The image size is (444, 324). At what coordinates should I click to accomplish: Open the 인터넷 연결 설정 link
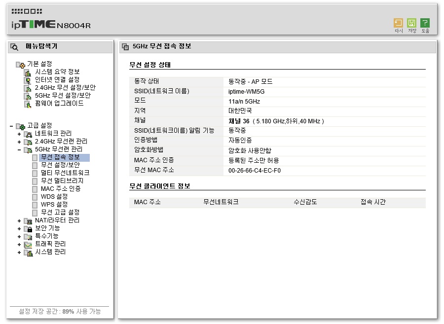pos(57,80)
